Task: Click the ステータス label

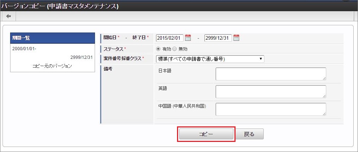Action: click(113, 49)
